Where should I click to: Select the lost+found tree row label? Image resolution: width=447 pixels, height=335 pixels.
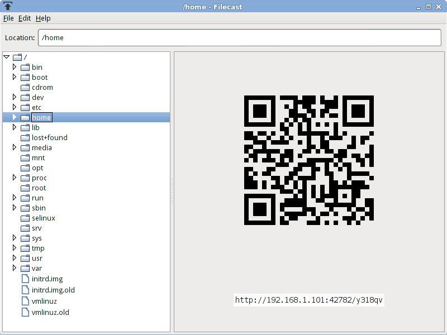[50, 137]
